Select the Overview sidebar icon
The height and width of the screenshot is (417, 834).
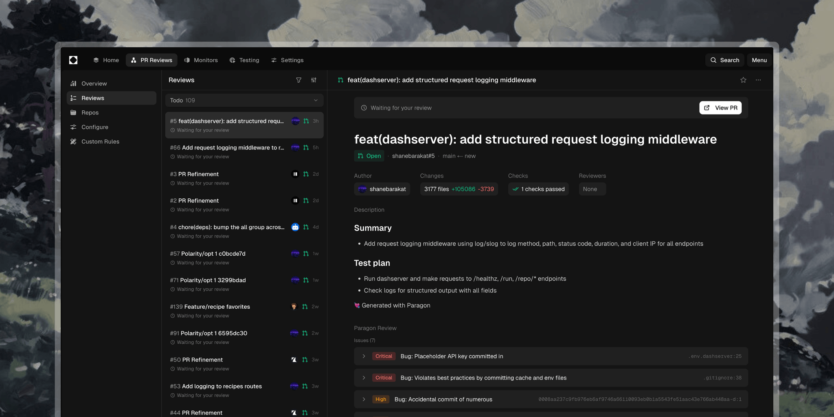pos(73,83)
